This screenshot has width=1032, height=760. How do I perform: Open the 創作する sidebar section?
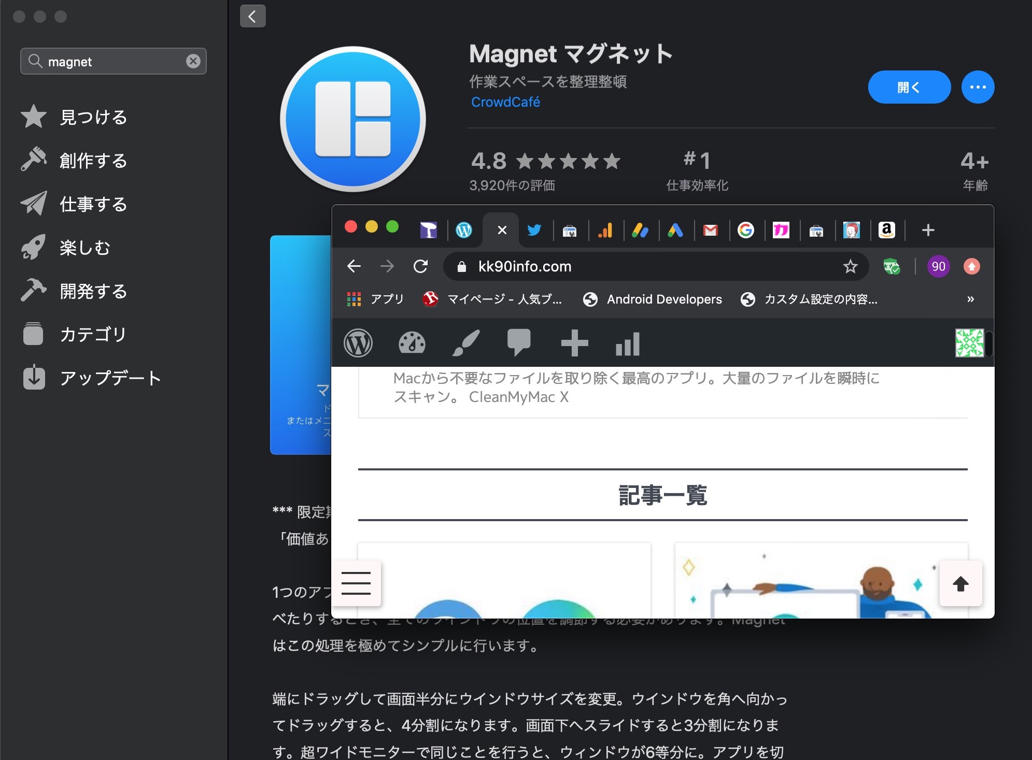point(75,161)
